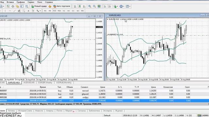
Task: Click the chart templates icon
Action: (127, 6)
